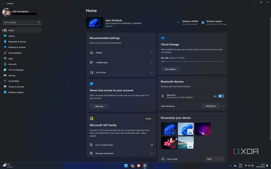Open the Vivaldi browser taskbar icon
The height and width of the screenshot is (169, 271).
pos(139,165)
